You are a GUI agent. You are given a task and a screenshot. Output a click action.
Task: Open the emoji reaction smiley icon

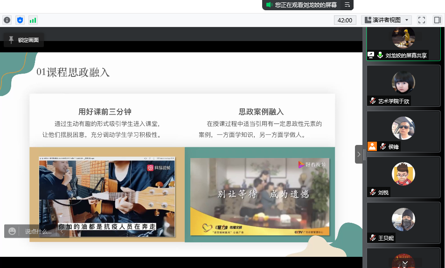point(12,231)
